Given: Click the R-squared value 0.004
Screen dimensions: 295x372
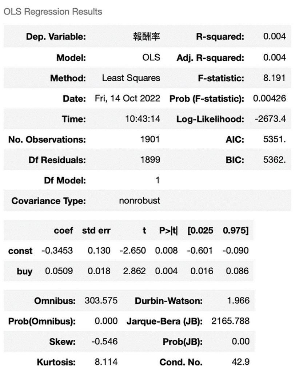Looking at the screenshot, I should coord(274,37).
